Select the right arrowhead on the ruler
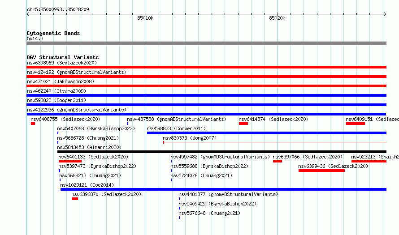This screenshot has height=235, width=399. point(385,14)
